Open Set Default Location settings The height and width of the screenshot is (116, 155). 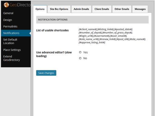click(10, 41)
